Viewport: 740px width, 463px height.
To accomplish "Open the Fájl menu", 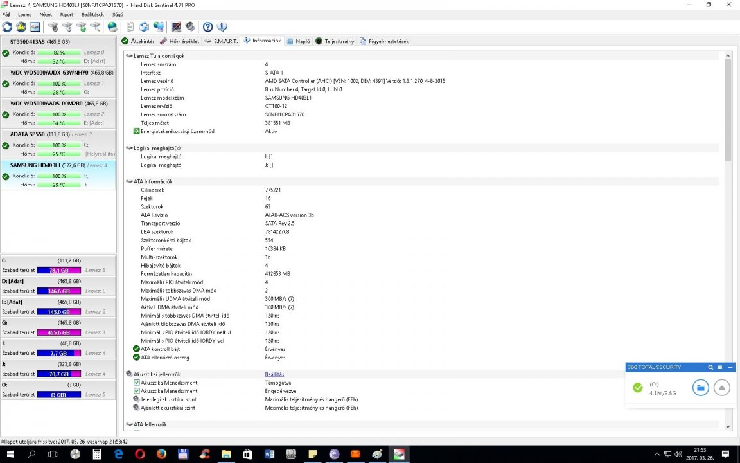I will click(x=6, y=15).
